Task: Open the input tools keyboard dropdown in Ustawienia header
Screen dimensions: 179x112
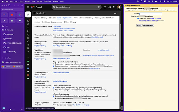Action: (115, 13)
